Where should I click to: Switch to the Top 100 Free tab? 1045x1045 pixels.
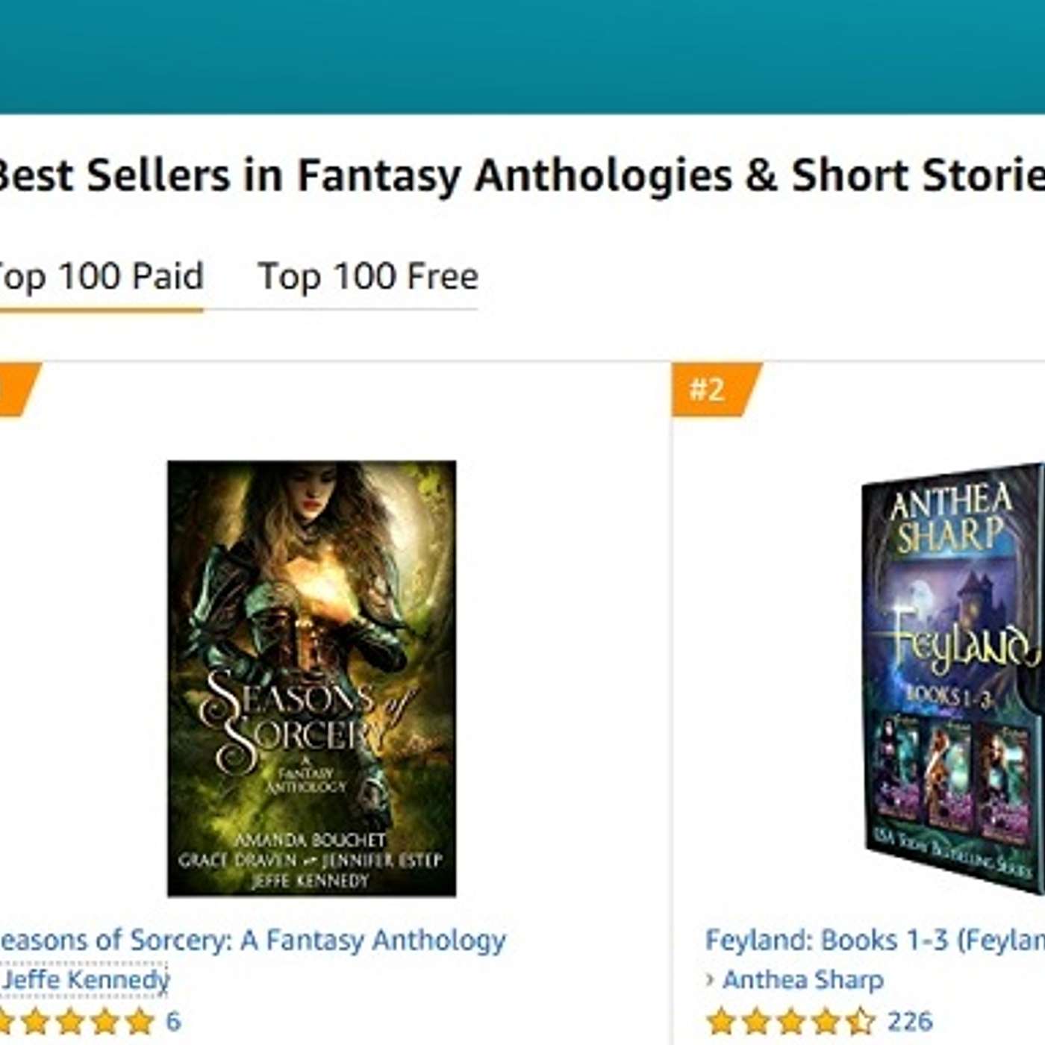[x=367, y=278]
